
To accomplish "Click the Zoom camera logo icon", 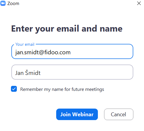I will pos(3,3).
